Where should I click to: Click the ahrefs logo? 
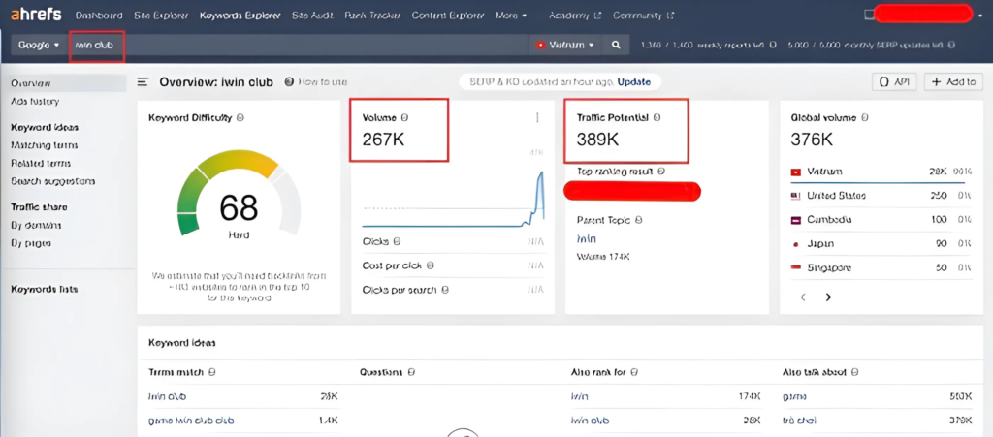37,16
